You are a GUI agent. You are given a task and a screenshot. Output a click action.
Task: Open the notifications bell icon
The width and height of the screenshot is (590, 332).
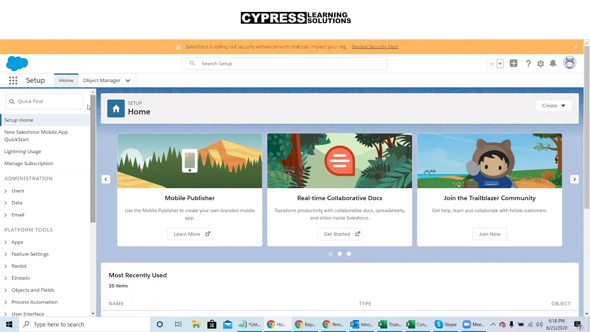(x=553, y=64)
